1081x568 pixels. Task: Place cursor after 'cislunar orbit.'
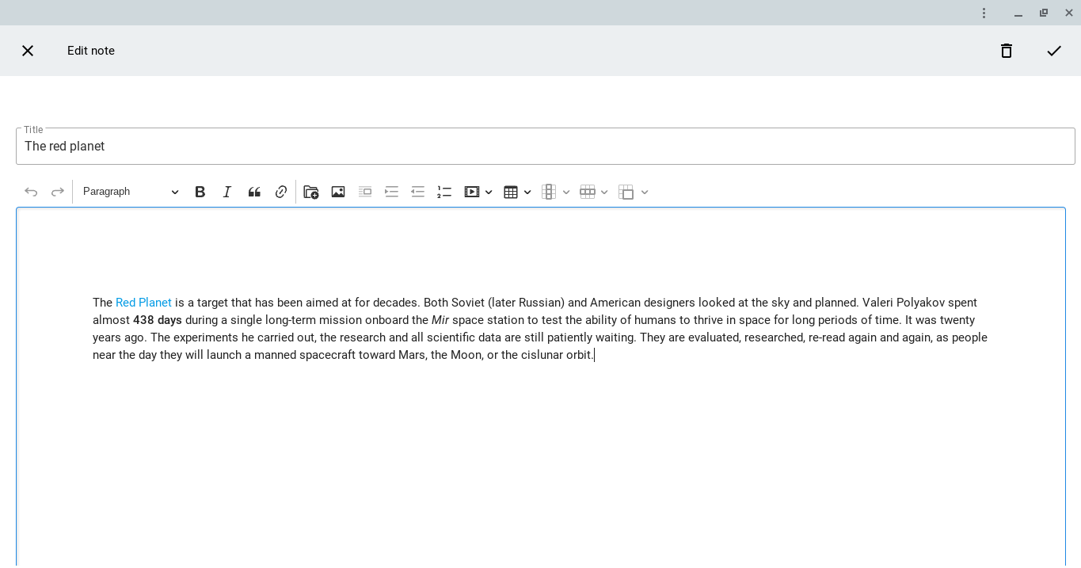pos(594,355)
